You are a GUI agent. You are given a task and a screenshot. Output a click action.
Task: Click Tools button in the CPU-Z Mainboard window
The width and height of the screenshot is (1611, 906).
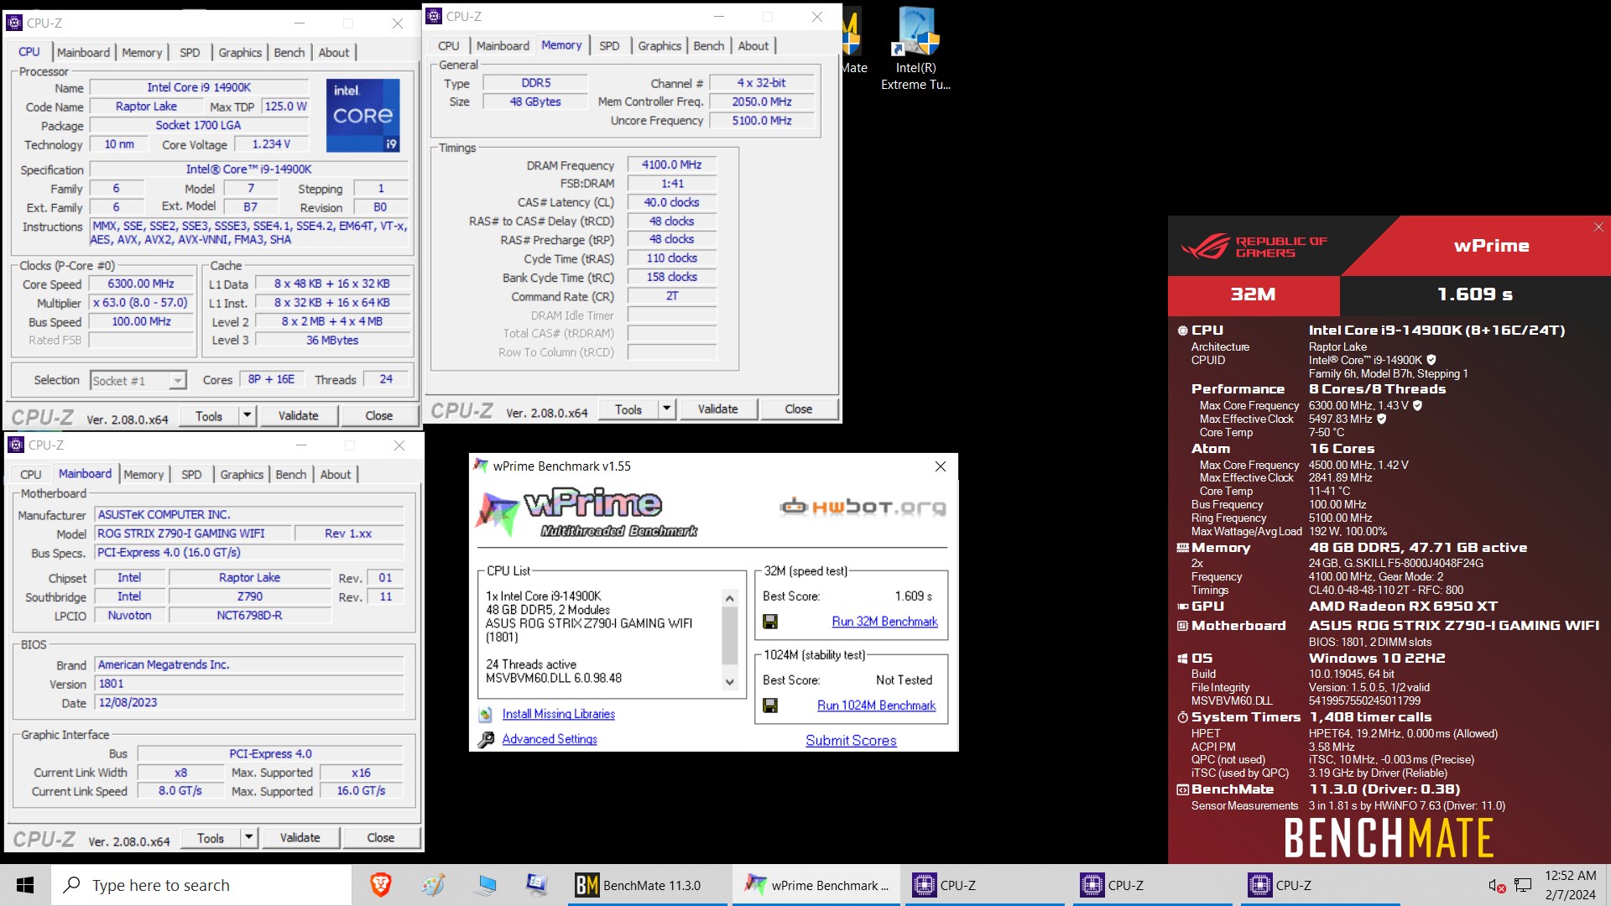[x=211, y=837]
